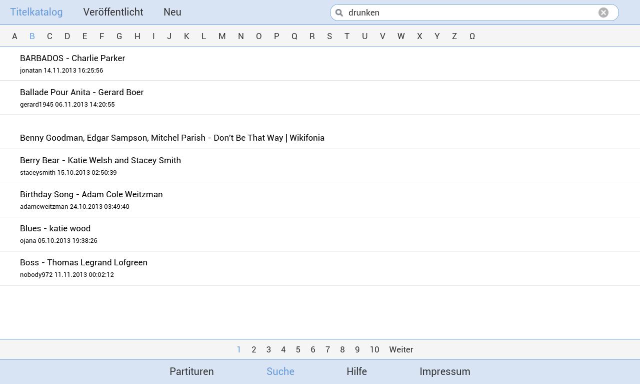Viewport: 640px width, 384px height.
Task: Select Suche in the bottom bar
Action: (x=280, y=371)
